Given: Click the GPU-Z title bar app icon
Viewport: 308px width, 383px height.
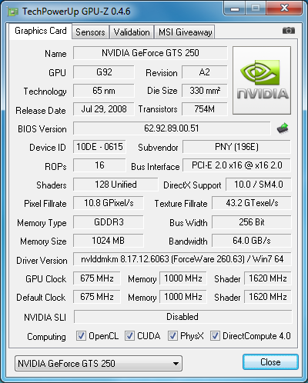Looking at the screenshot, I should [13, 12].
